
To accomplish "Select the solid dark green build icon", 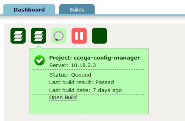I will pyautogui.click(x=99, y=36).
